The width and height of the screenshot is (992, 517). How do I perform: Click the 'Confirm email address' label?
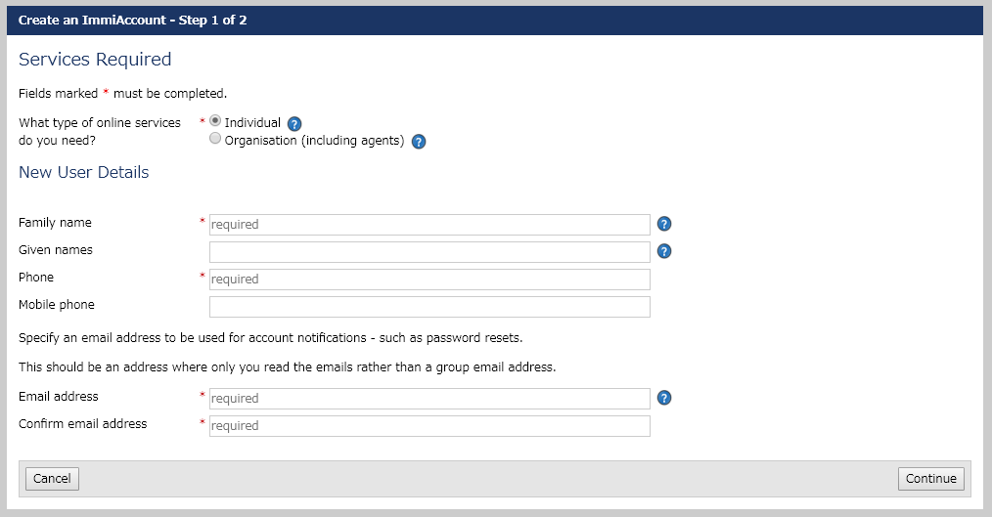click(82, 423)
